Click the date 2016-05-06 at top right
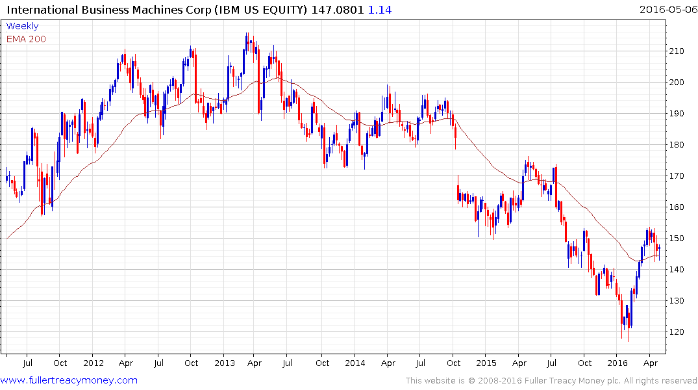This screenshot has width=698, height=390. (x=668, y=10)
